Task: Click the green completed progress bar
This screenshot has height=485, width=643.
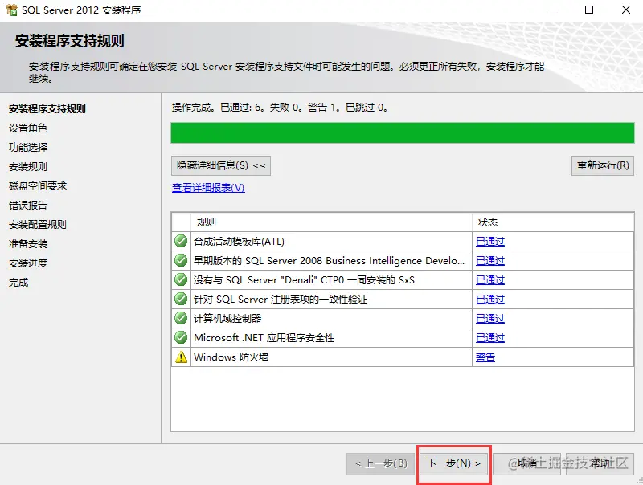Action: [x=403, y=132]
